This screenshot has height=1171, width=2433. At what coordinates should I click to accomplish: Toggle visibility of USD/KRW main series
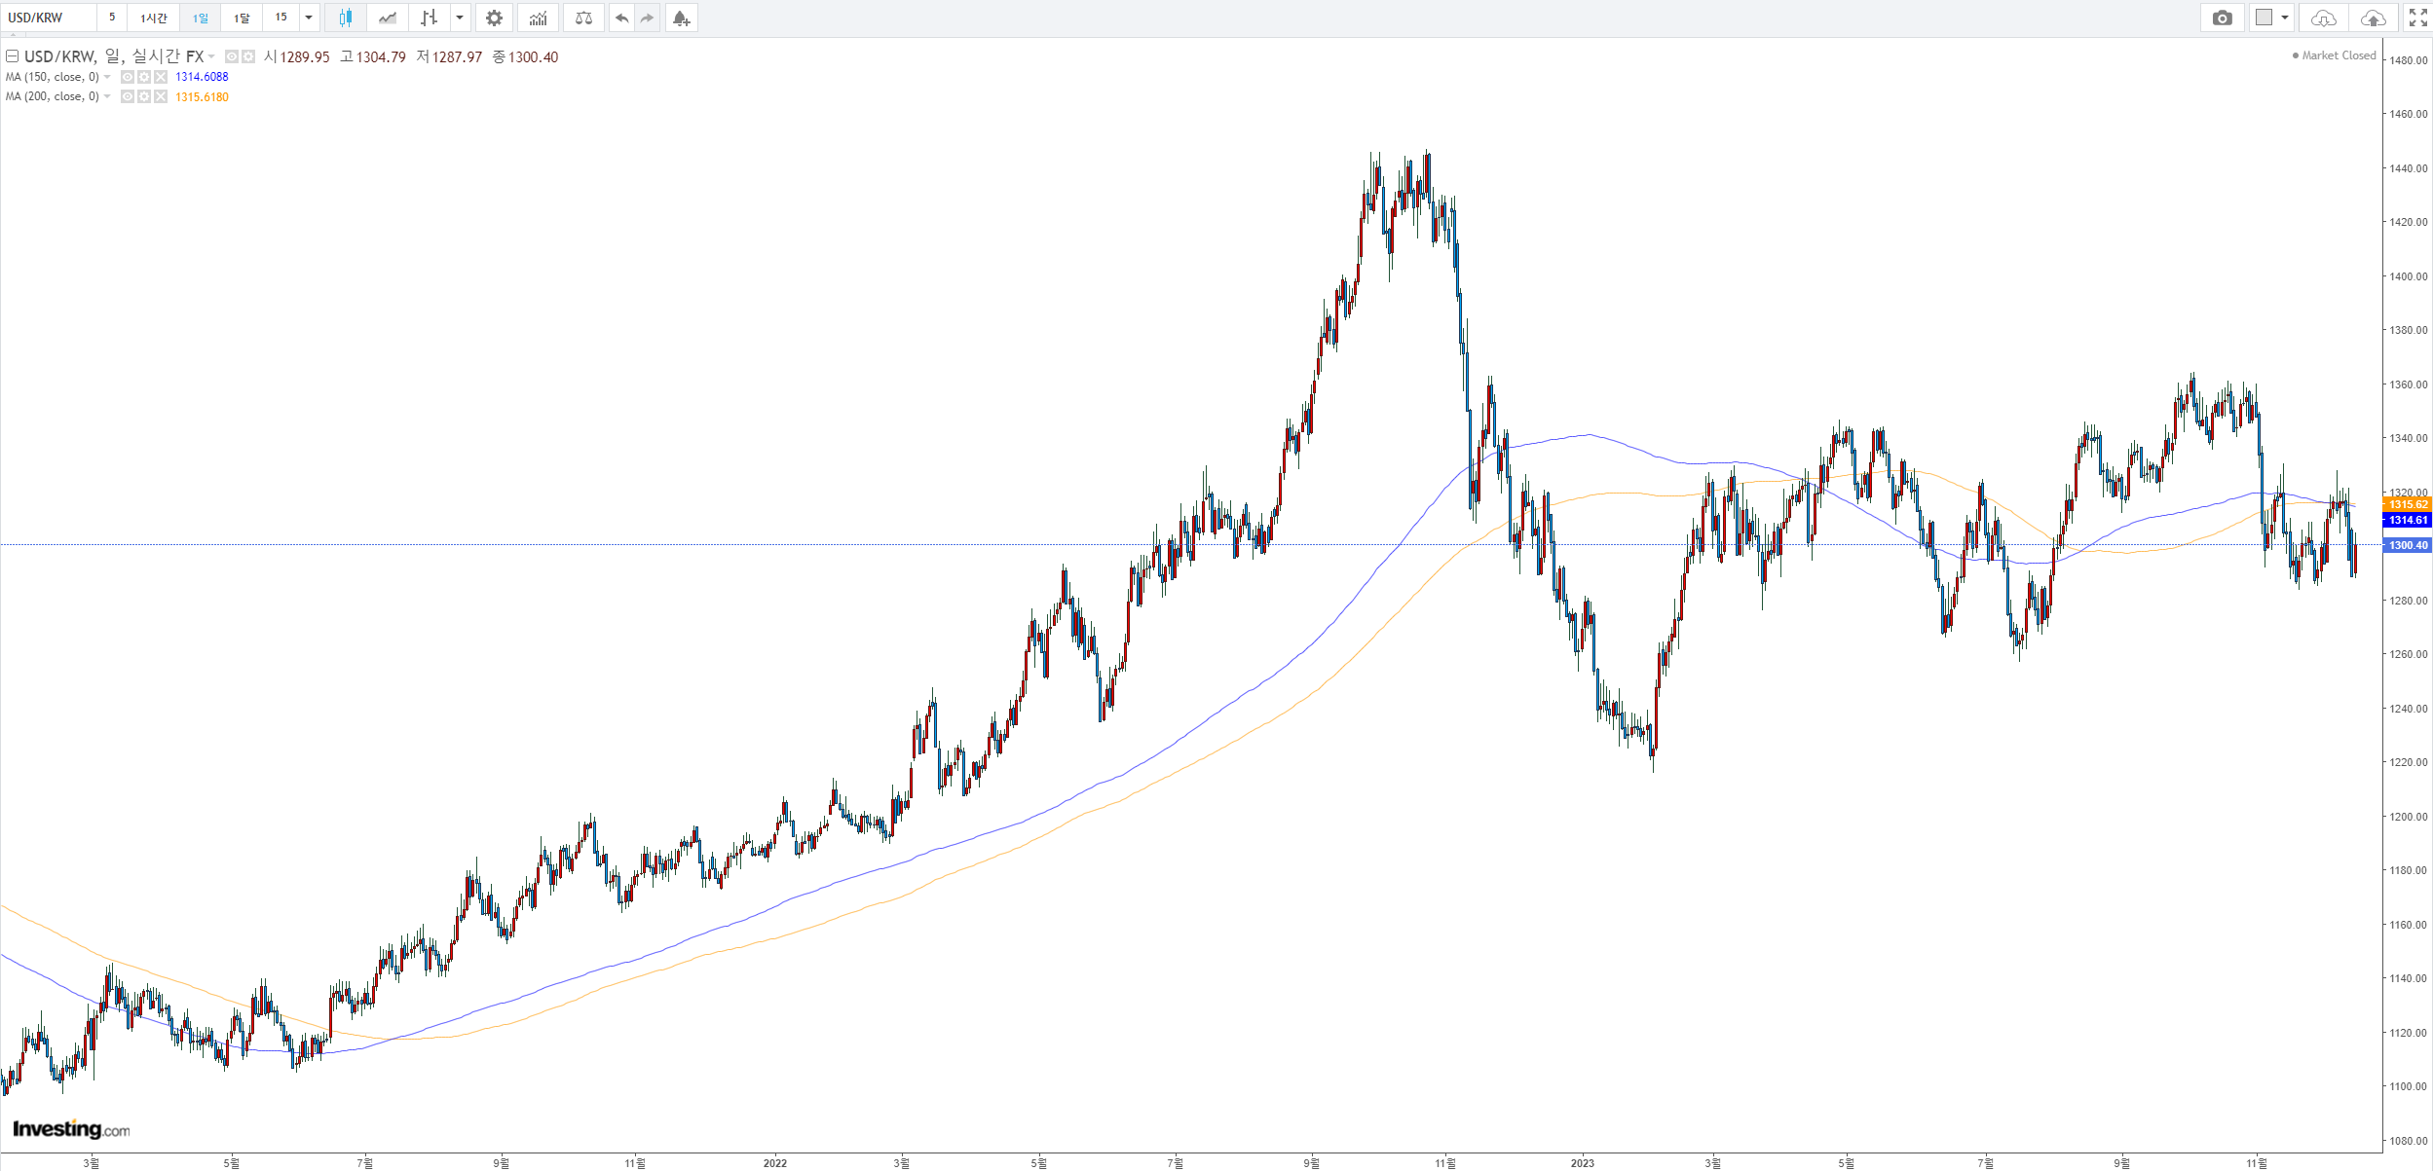(x=232, y=56)
